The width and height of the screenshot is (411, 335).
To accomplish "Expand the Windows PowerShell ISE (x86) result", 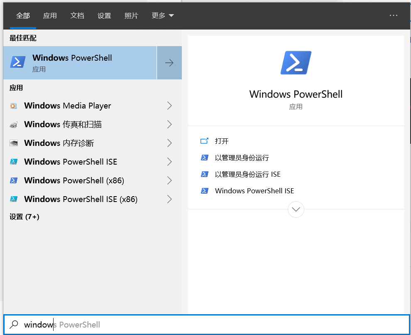I will [169, 199].
